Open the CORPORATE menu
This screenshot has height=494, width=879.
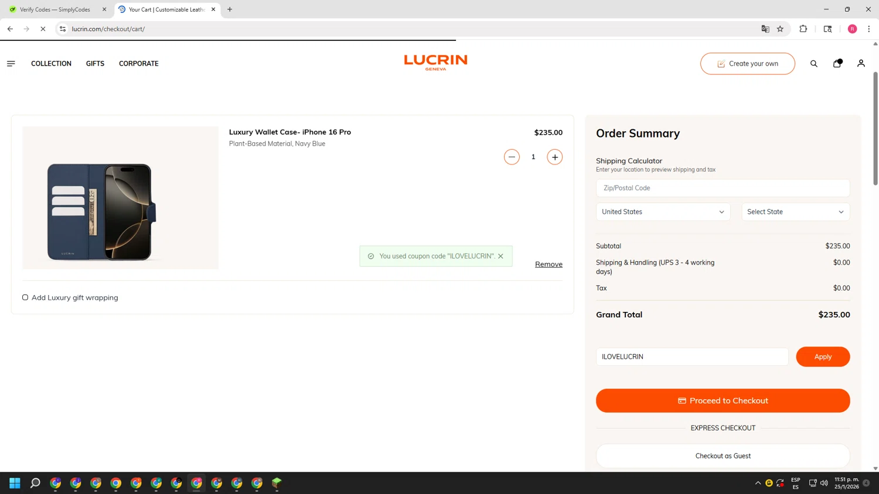pos(138,63)
